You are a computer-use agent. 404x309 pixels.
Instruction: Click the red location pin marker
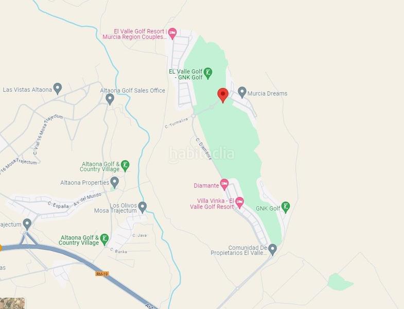[x=223, y=95]
